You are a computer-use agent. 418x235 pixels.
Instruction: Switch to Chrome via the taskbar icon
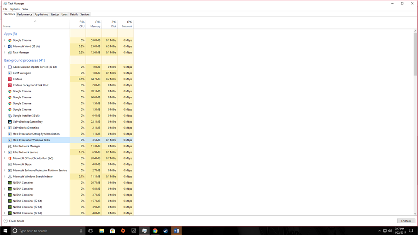point(155,231)
